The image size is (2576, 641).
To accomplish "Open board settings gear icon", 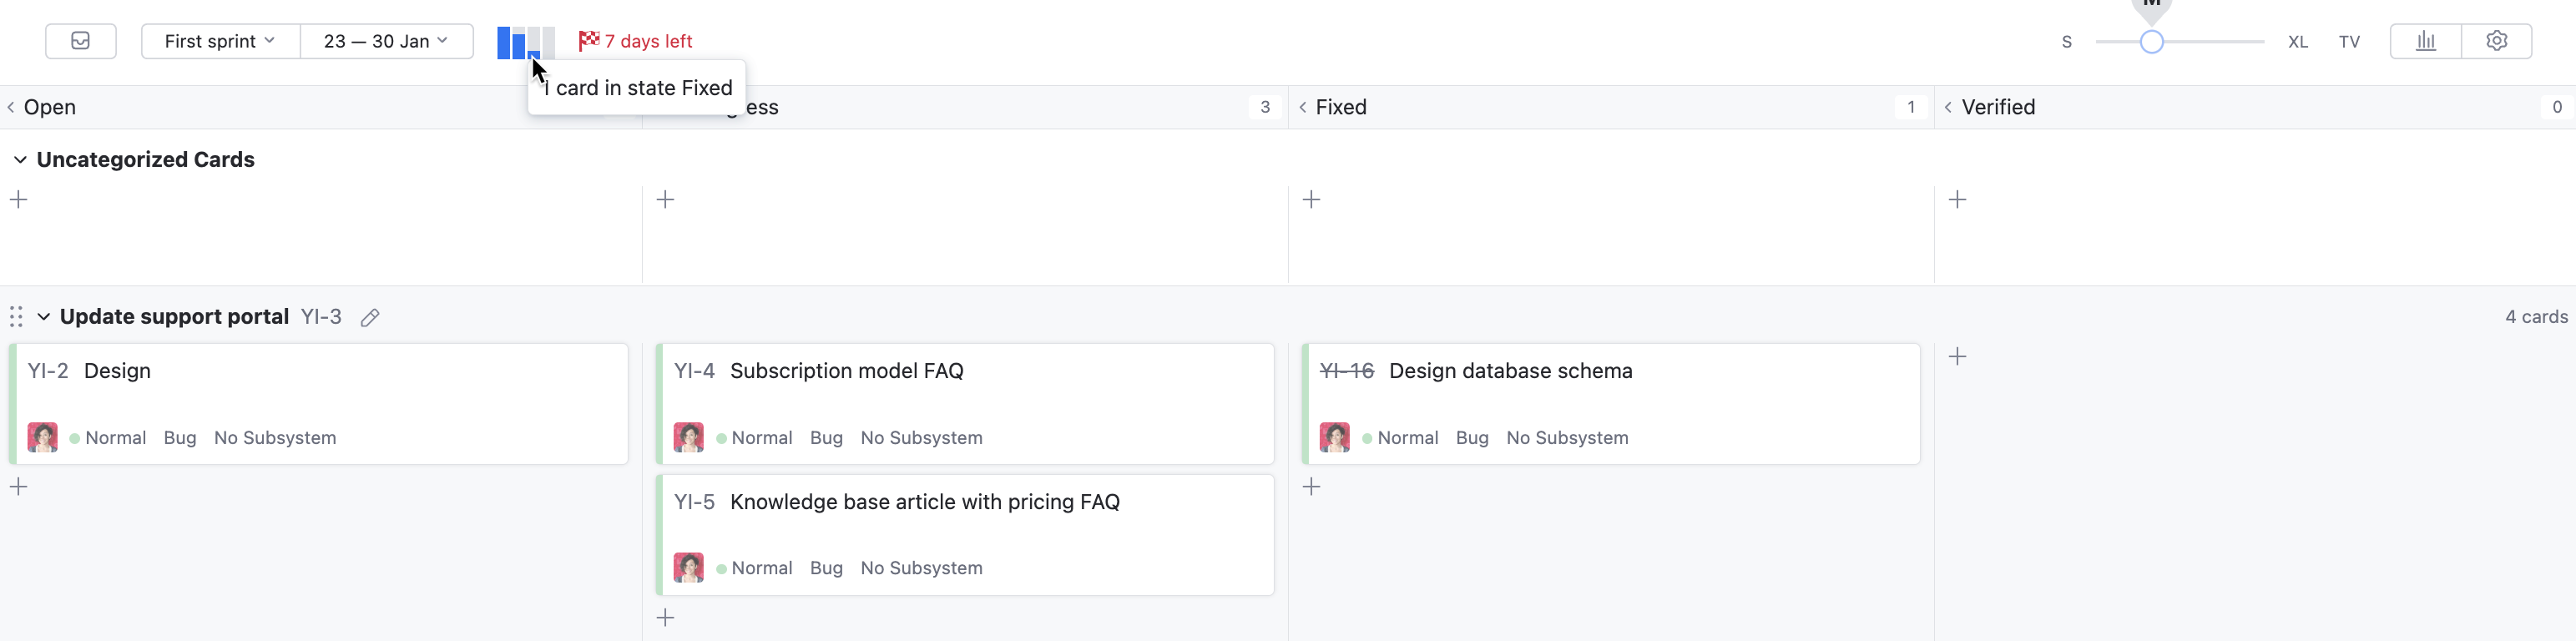I will tap(2496, 41).
